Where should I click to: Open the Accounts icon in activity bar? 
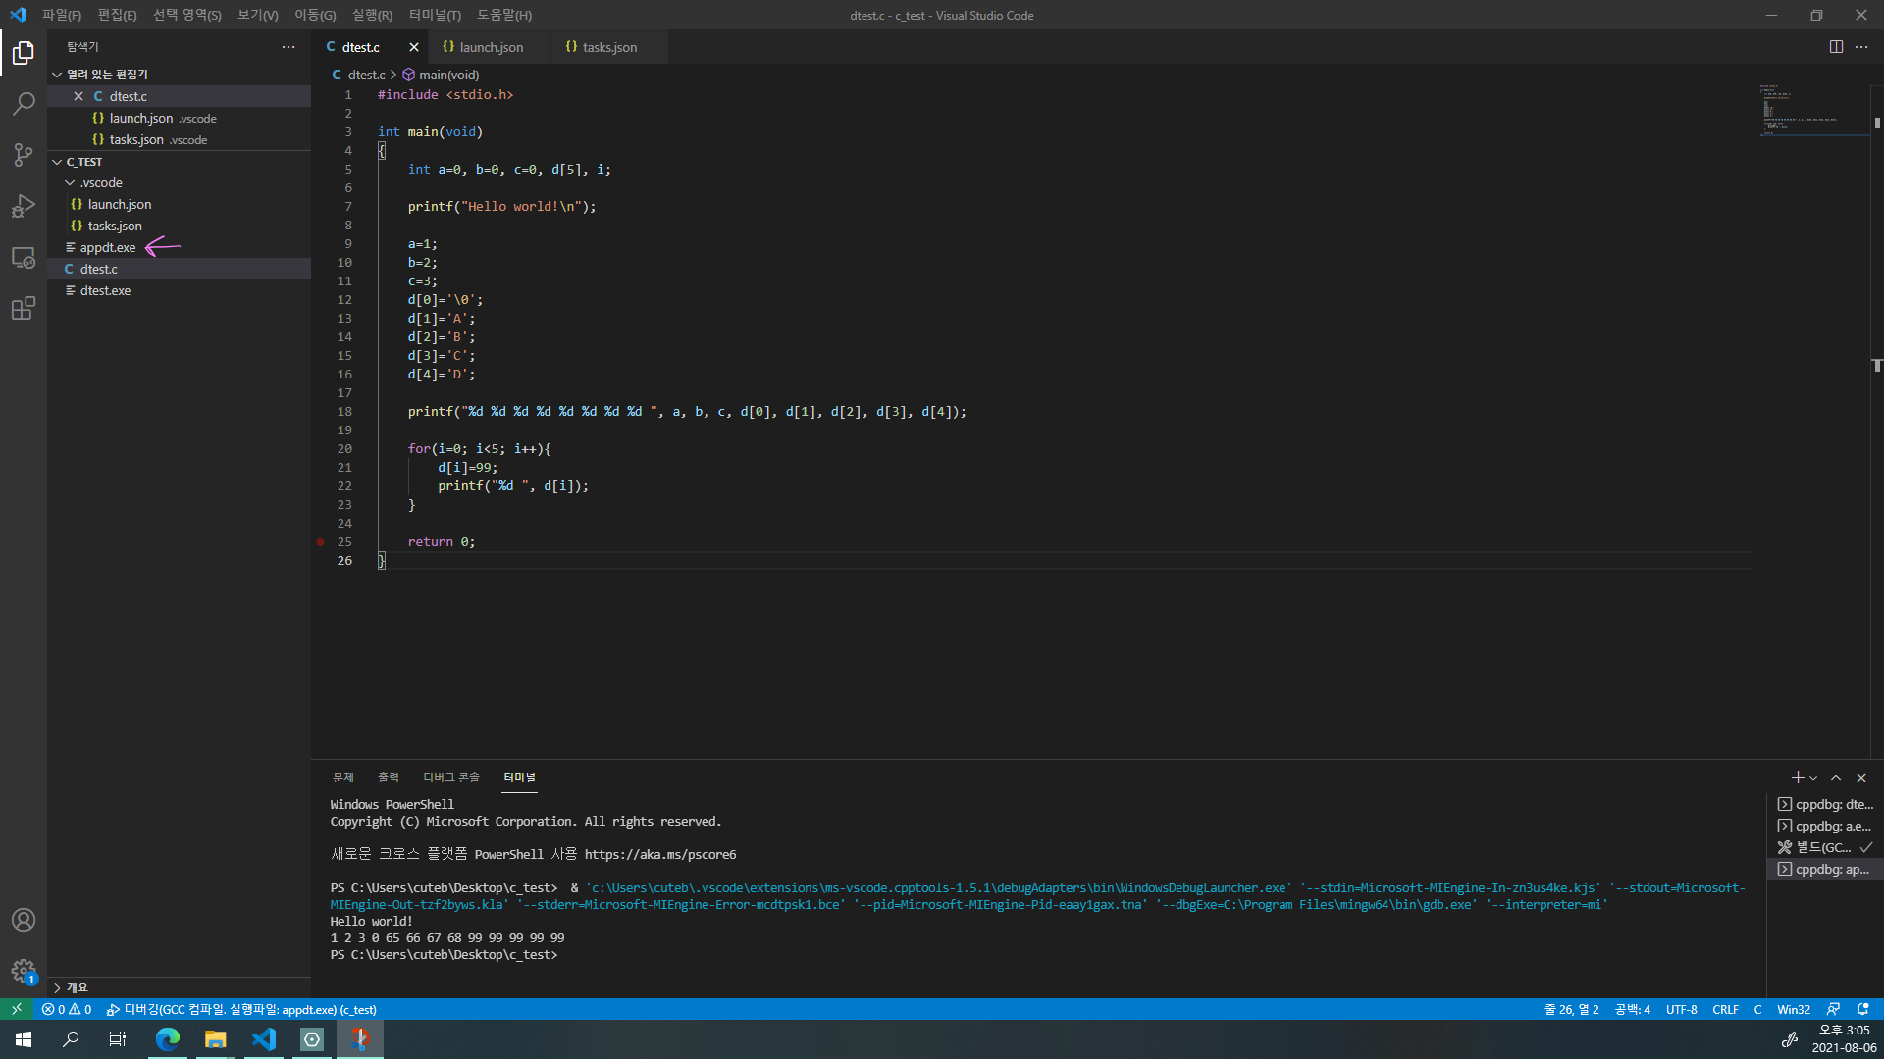[24, 920]
